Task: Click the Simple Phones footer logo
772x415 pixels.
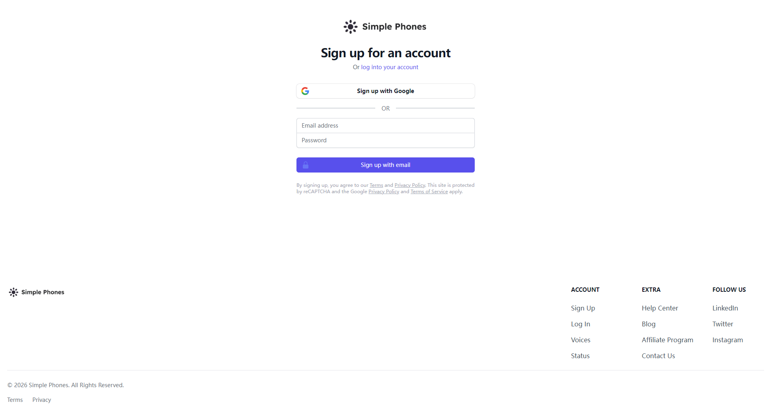Action: [x=37, y=292]
